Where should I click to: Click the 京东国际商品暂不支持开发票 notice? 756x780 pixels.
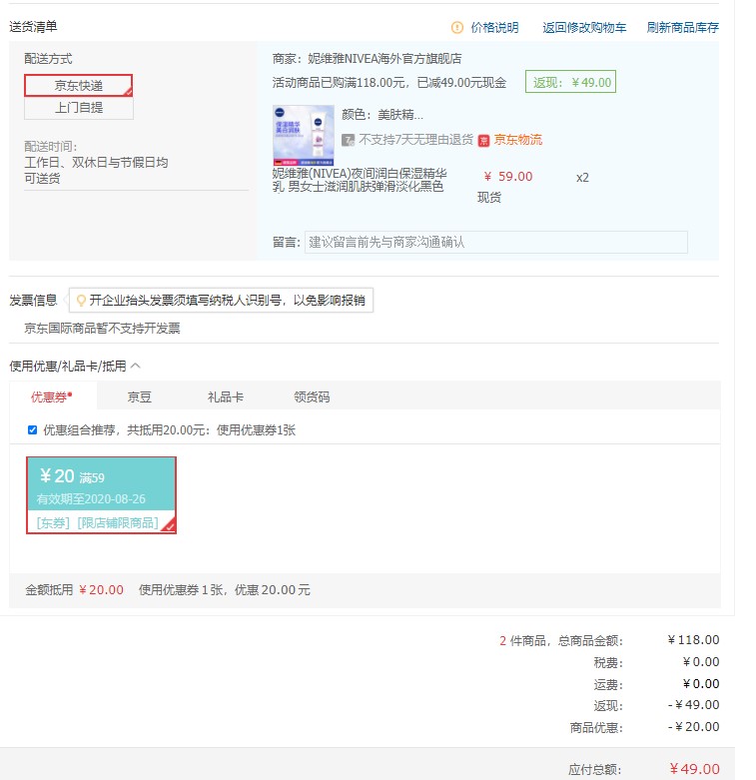click(x=102, y=329)
